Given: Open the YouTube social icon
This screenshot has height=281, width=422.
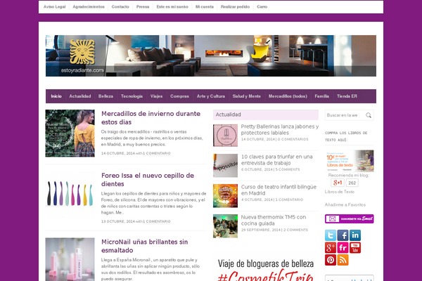Looking at the screenshot, I should tap(355, 248).
